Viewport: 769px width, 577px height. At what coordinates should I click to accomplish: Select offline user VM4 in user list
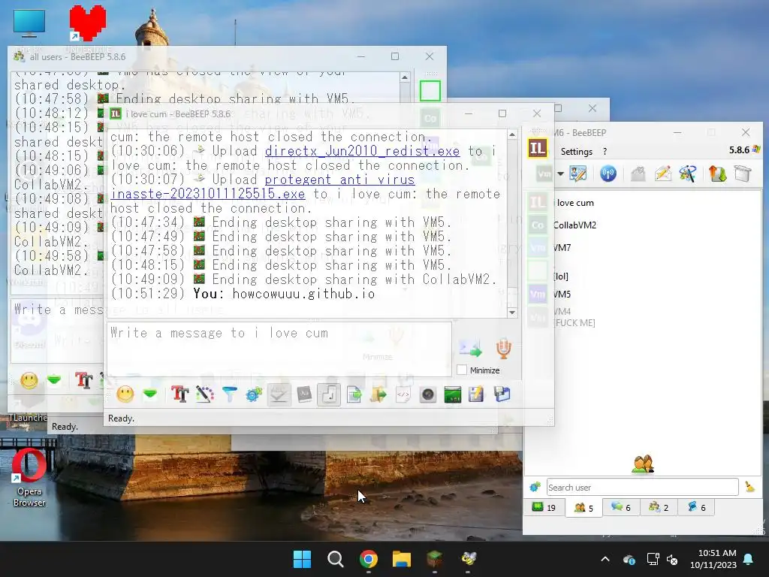[644, 317]
